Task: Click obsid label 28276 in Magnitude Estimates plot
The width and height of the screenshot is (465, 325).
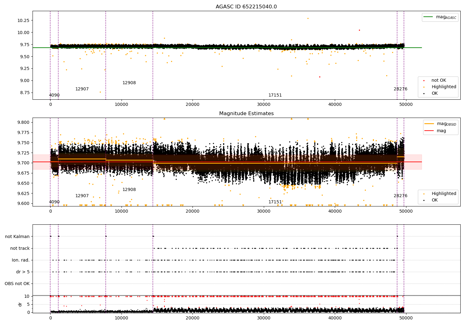Action: pos(401,196)
